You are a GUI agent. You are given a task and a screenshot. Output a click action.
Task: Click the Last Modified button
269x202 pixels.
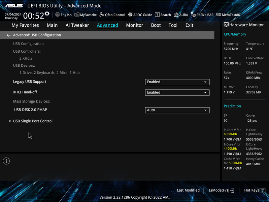(188, 190)
